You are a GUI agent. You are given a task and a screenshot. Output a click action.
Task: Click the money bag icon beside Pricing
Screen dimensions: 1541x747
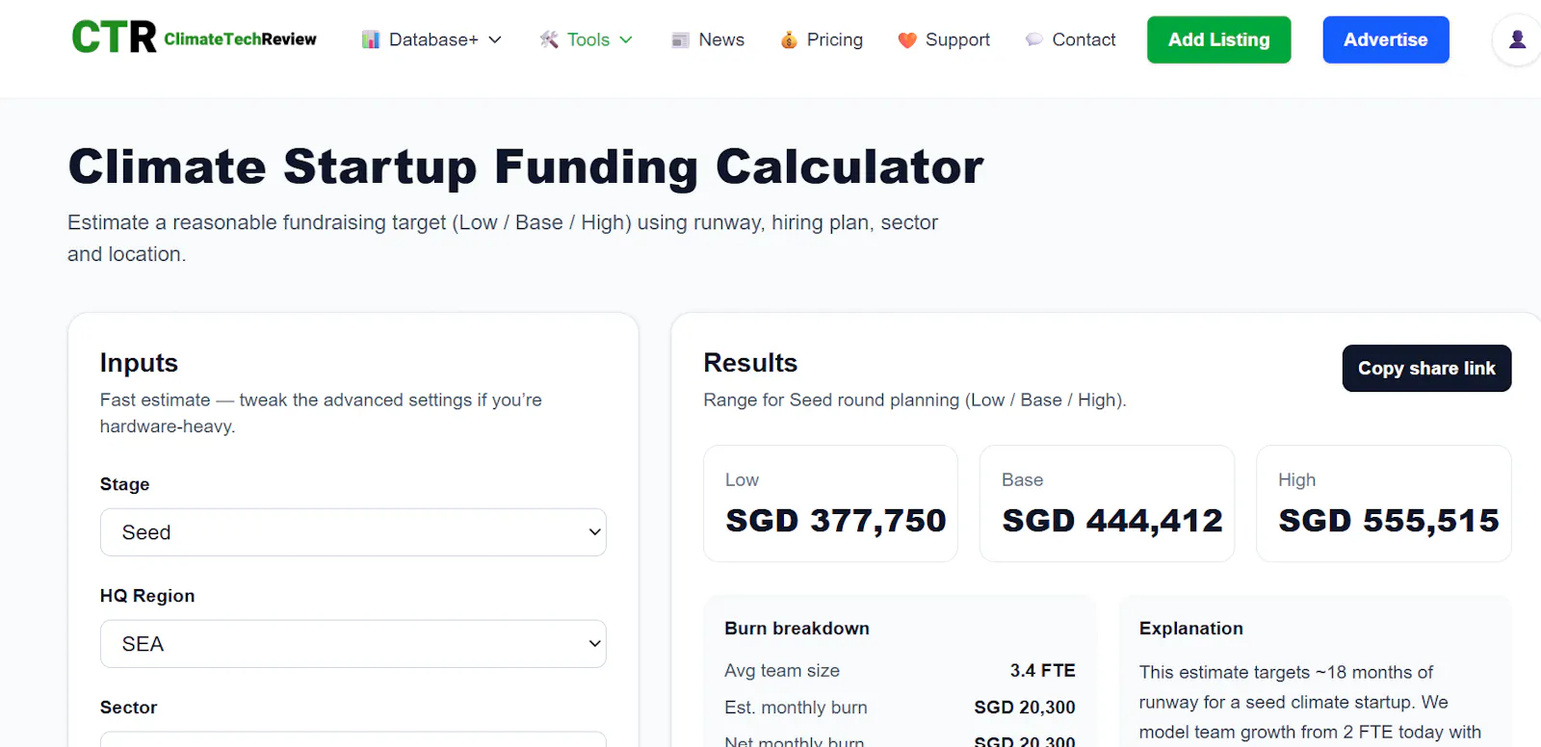(x=789, y=39)
